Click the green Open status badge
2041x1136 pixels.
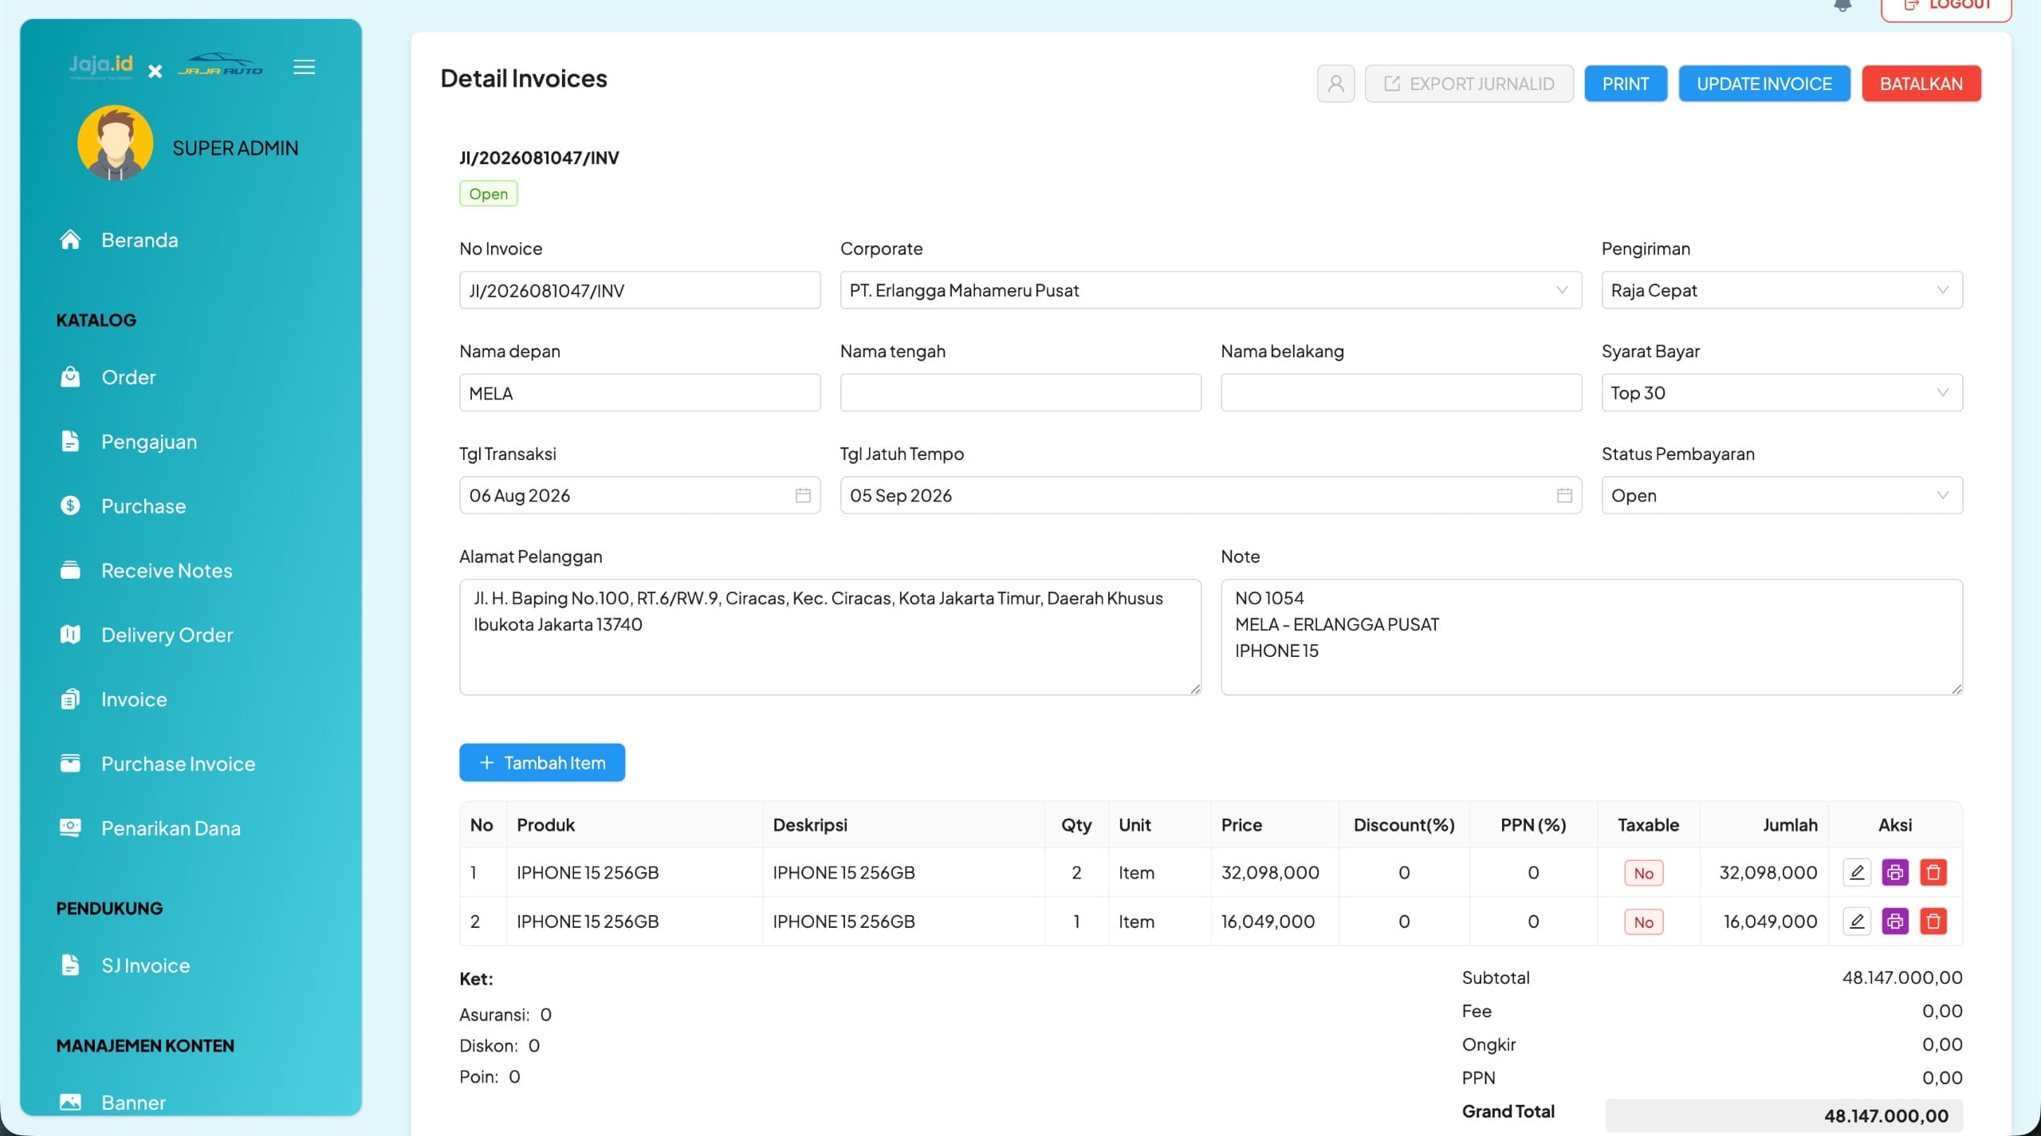coord(488,194)
